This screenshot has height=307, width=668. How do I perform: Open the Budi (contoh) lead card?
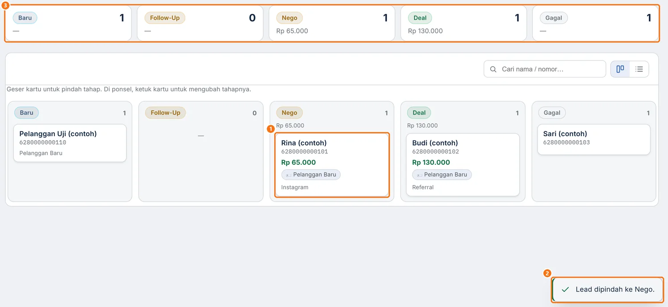point(463,165)
